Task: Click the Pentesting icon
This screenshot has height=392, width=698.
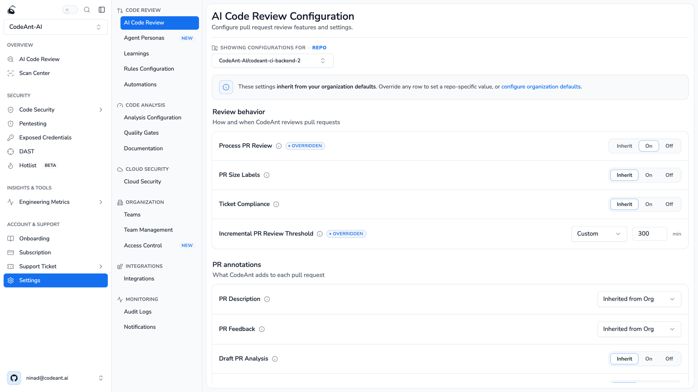Action: [x=11, y=124]
